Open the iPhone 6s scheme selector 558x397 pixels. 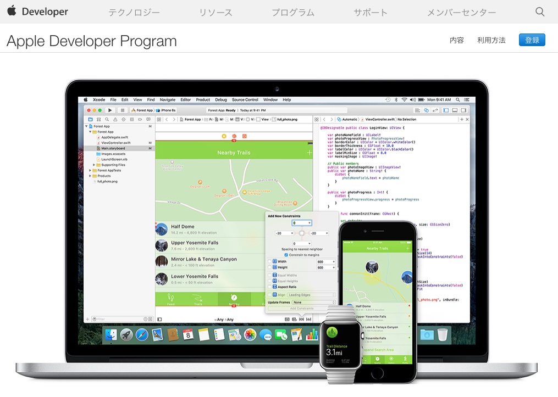point(167,110)
